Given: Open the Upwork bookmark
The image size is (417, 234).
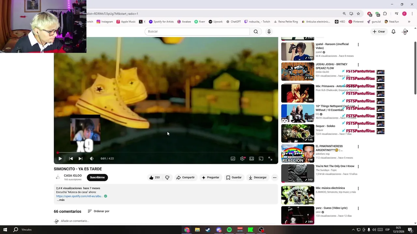Looking at the screenshot, I should 216,22.
